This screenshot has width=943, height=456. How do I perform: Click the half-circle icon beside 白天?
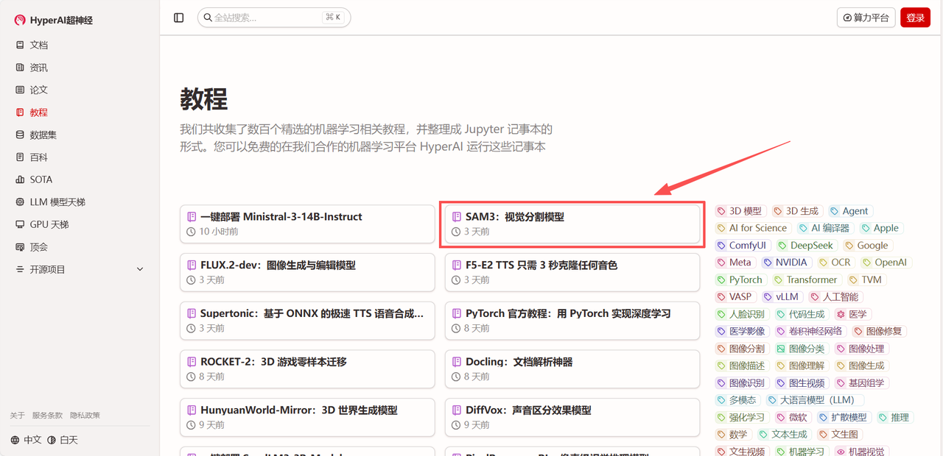pyautogui.click(x=52, y=440)
